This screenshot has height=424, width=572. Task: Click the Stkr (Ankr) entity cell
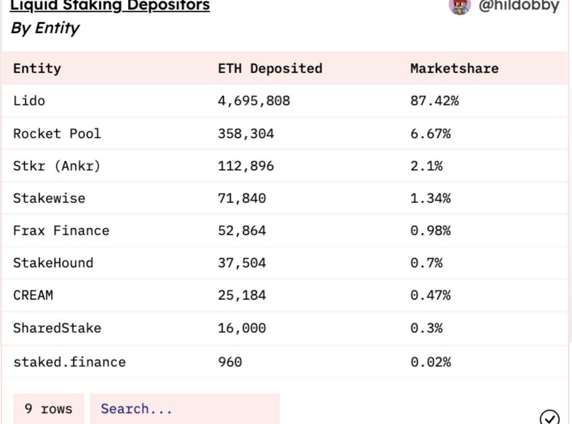[x=57, y=166]
